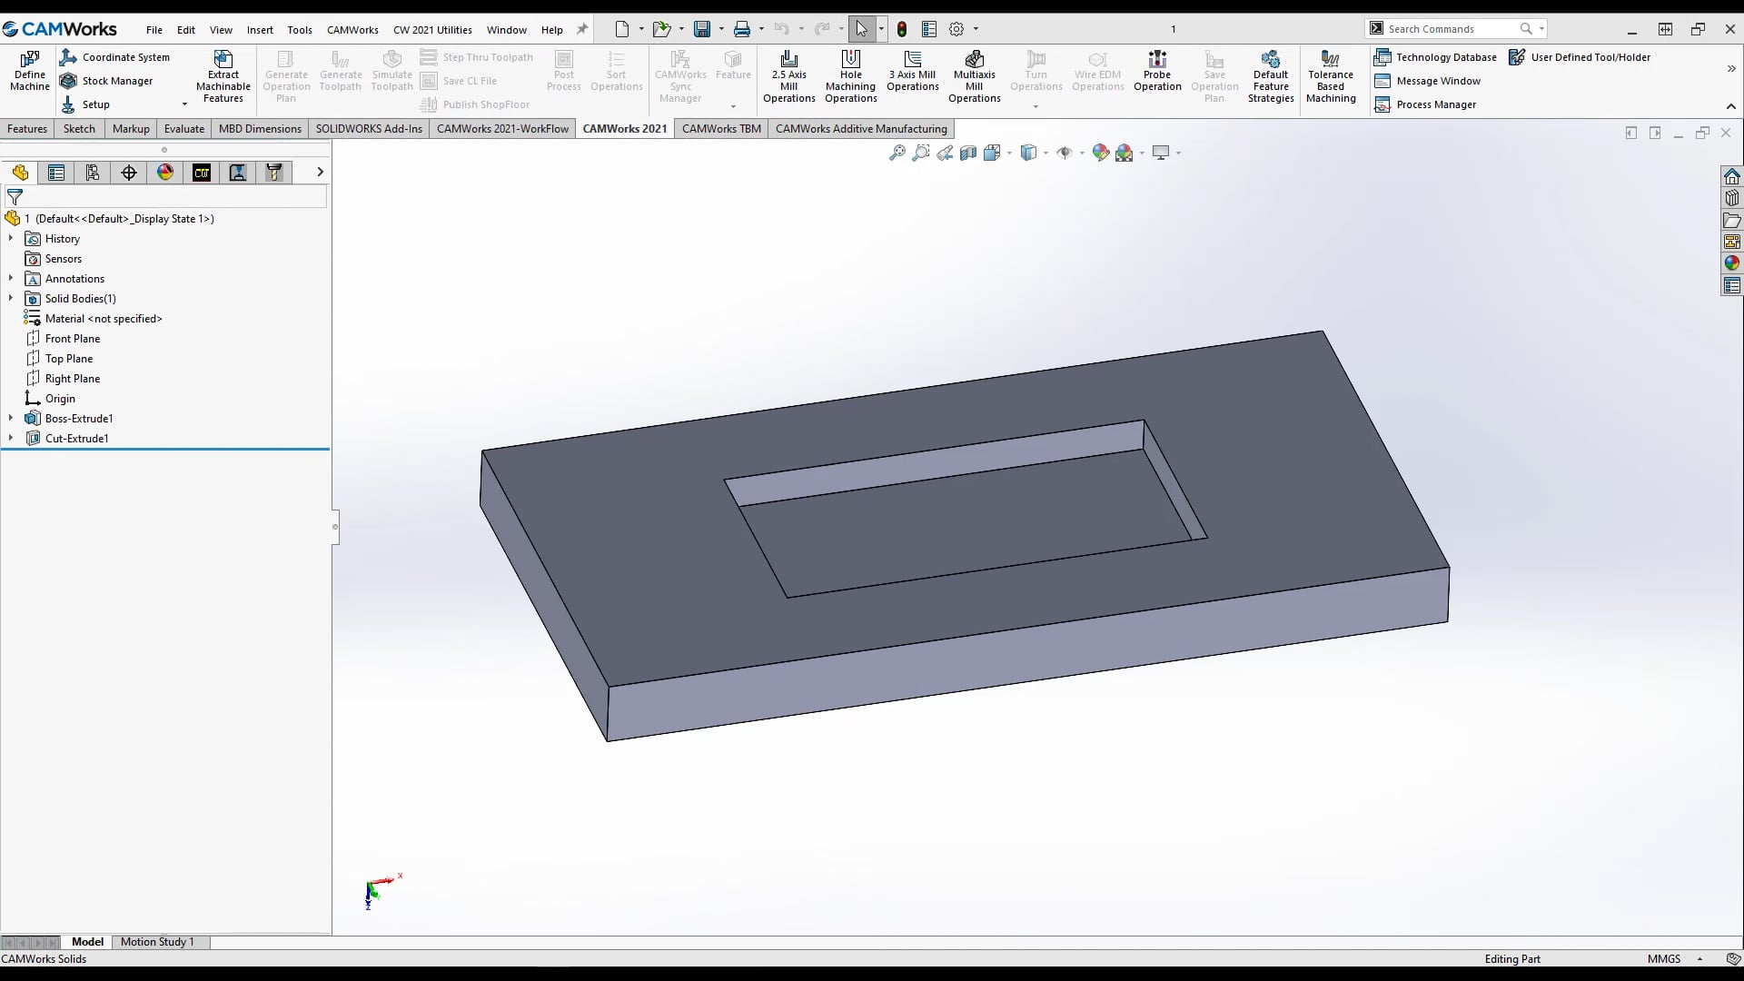Expand Solid Bodies(1) node
The height and width of the screenshot is (981, 1744).
tap(11, 299)
